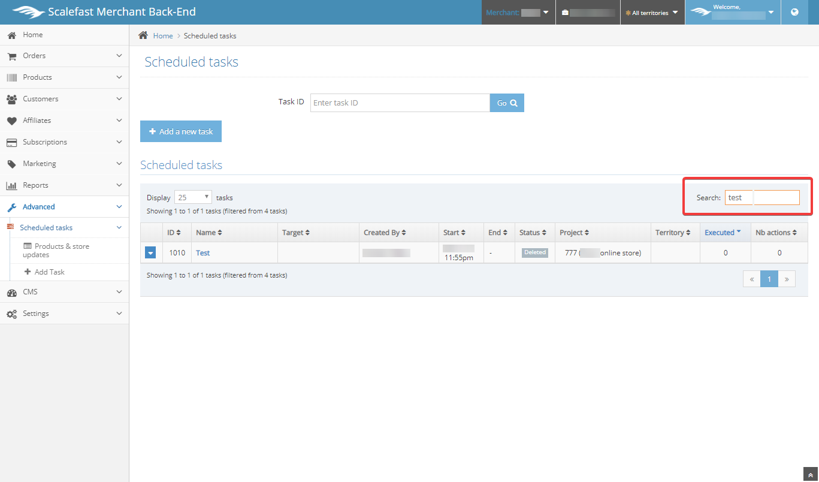Open the Display count dropdown
Image resolution: width=819 pixels, height=482 pixels.
click(193, 197)
